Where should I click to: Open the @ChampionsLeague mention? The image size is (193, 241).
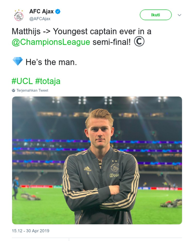click(x=51, y=42)
